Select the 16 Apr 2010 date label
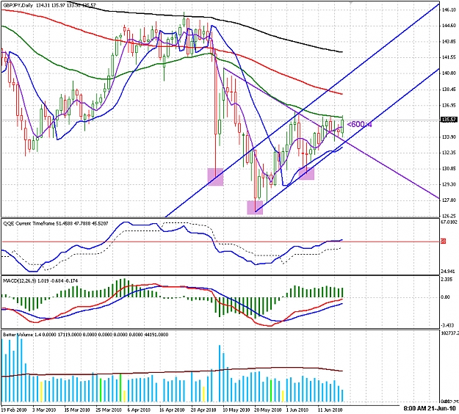The width and height of the screenshot is (459, 414). [172, 410]
